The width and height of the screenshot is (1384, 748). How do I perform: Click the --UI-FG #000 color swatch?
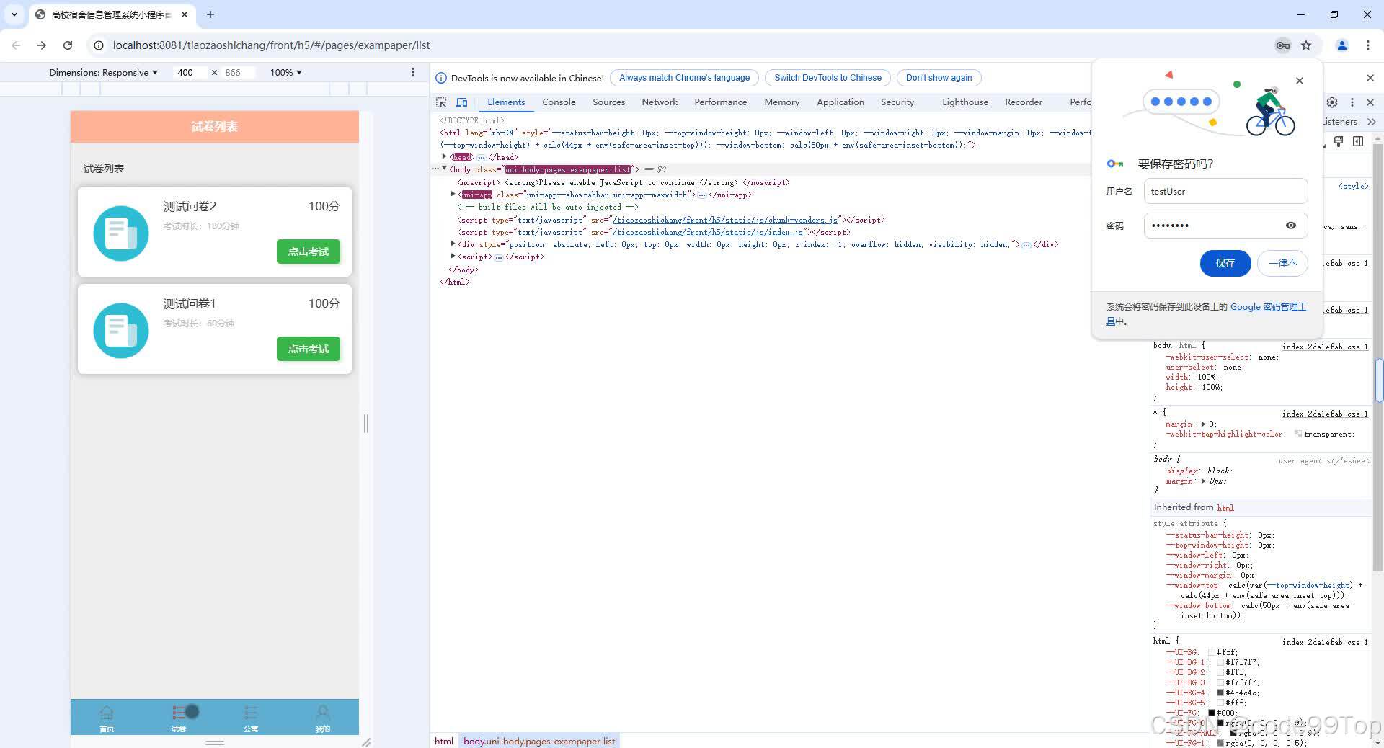point(1212,713)
